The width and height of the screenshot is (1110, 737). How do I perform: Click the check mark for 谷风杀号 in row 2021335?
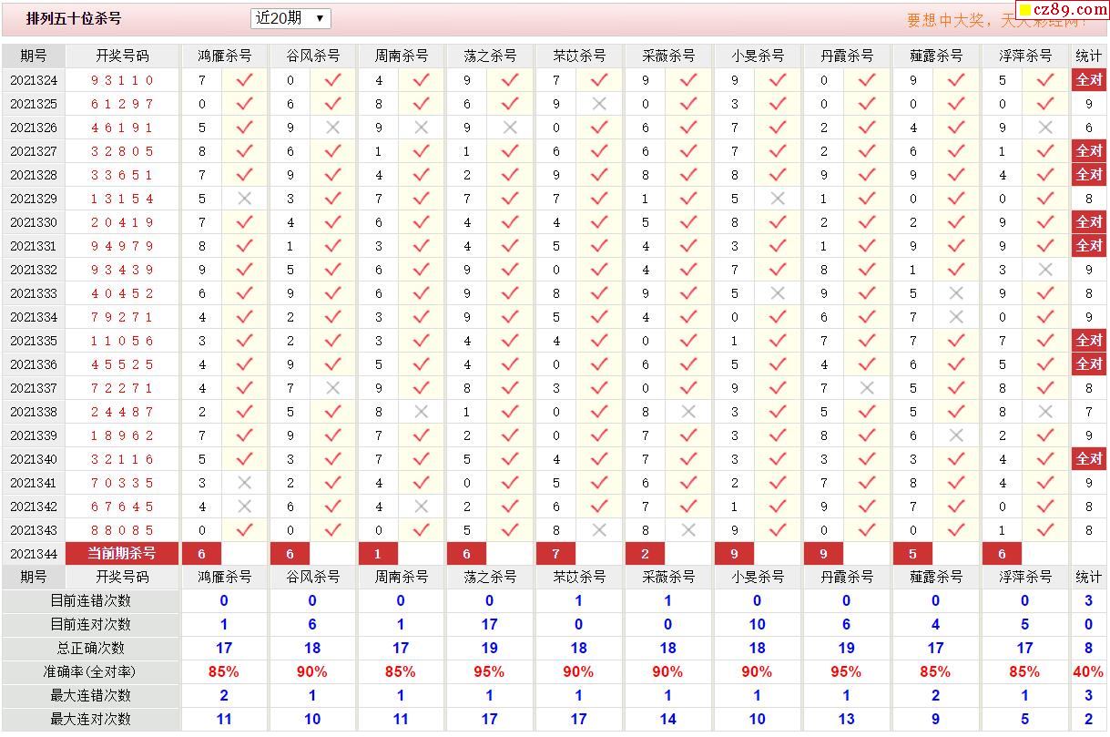click(x=332, y=341)
